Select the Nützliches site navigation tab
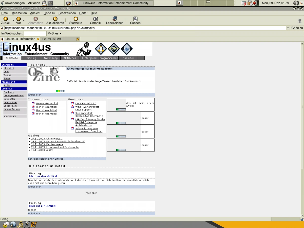The height and width of the screenshot is (228, 304). [70, 58]
